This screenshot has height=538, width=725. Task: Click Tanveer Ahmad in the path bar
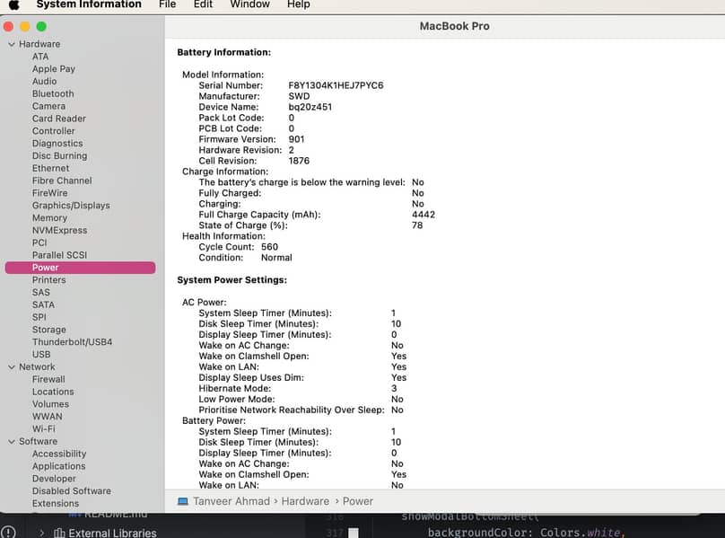(x=231, y=501)
